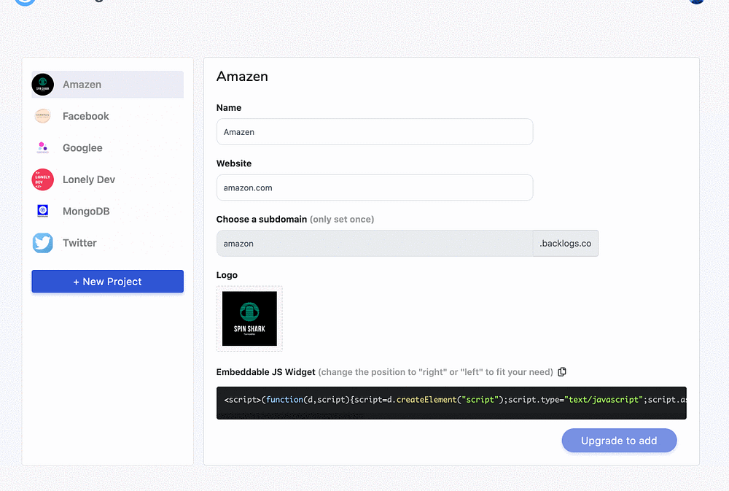Screen dimensions: 729x491
Task: Click the Embeddable JS Widget label
Action: 266,372
